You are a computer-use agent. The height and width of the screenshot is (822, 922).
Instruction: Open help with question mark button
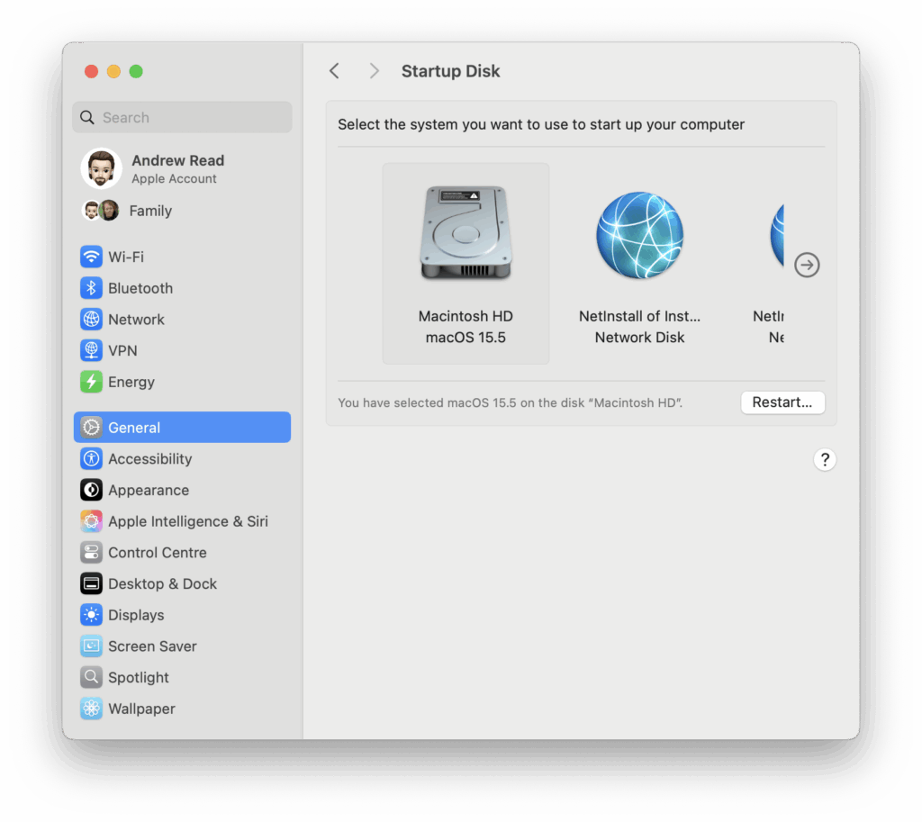tap(825, 459)
